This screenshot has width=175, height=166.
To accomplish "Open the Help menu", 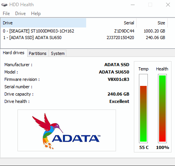I will [36, 14].
